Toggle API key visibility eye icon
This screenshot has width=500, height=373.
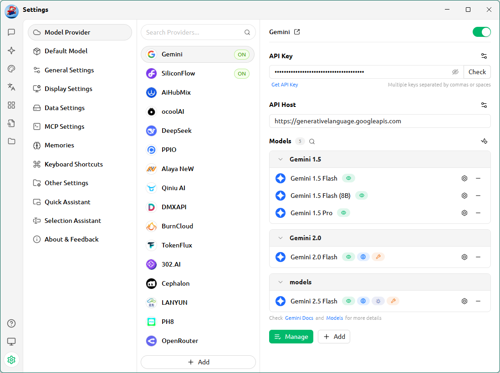coord(455,72)
